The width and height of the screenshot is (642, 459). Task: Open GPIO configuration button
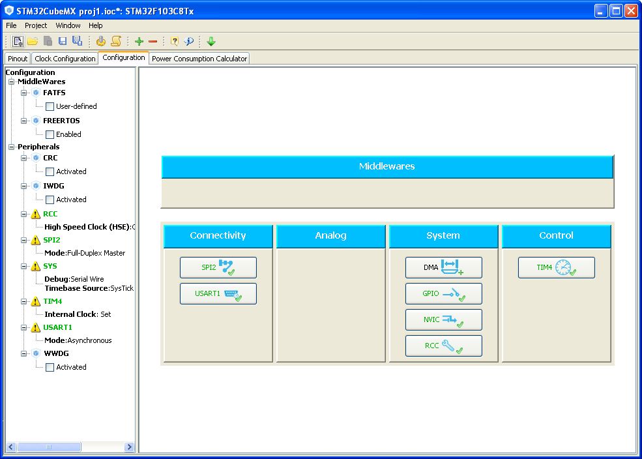point(443,293)
